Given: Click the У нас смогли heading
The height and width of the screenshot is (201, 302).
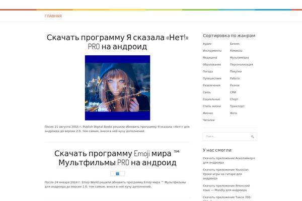Looking at the screenshot, I should (x=217, y=150).
